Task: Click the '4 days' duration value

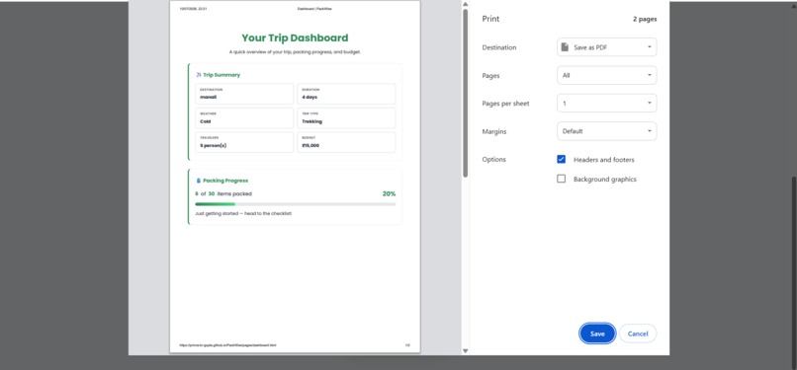Action: click(310, 97)
